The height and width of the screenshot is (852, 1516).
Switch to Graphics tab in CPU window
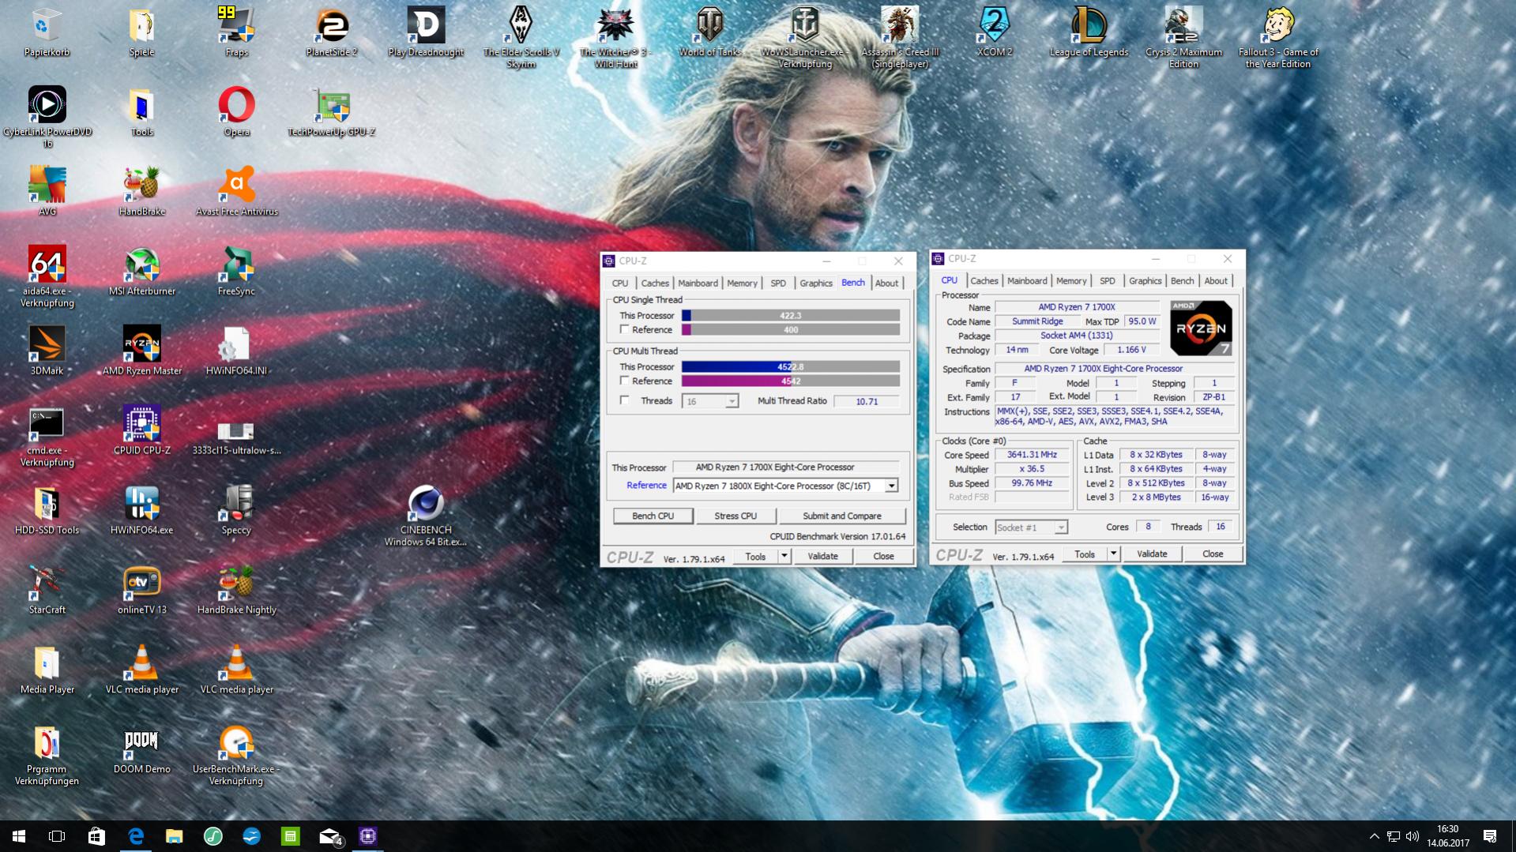(1145, 280)
